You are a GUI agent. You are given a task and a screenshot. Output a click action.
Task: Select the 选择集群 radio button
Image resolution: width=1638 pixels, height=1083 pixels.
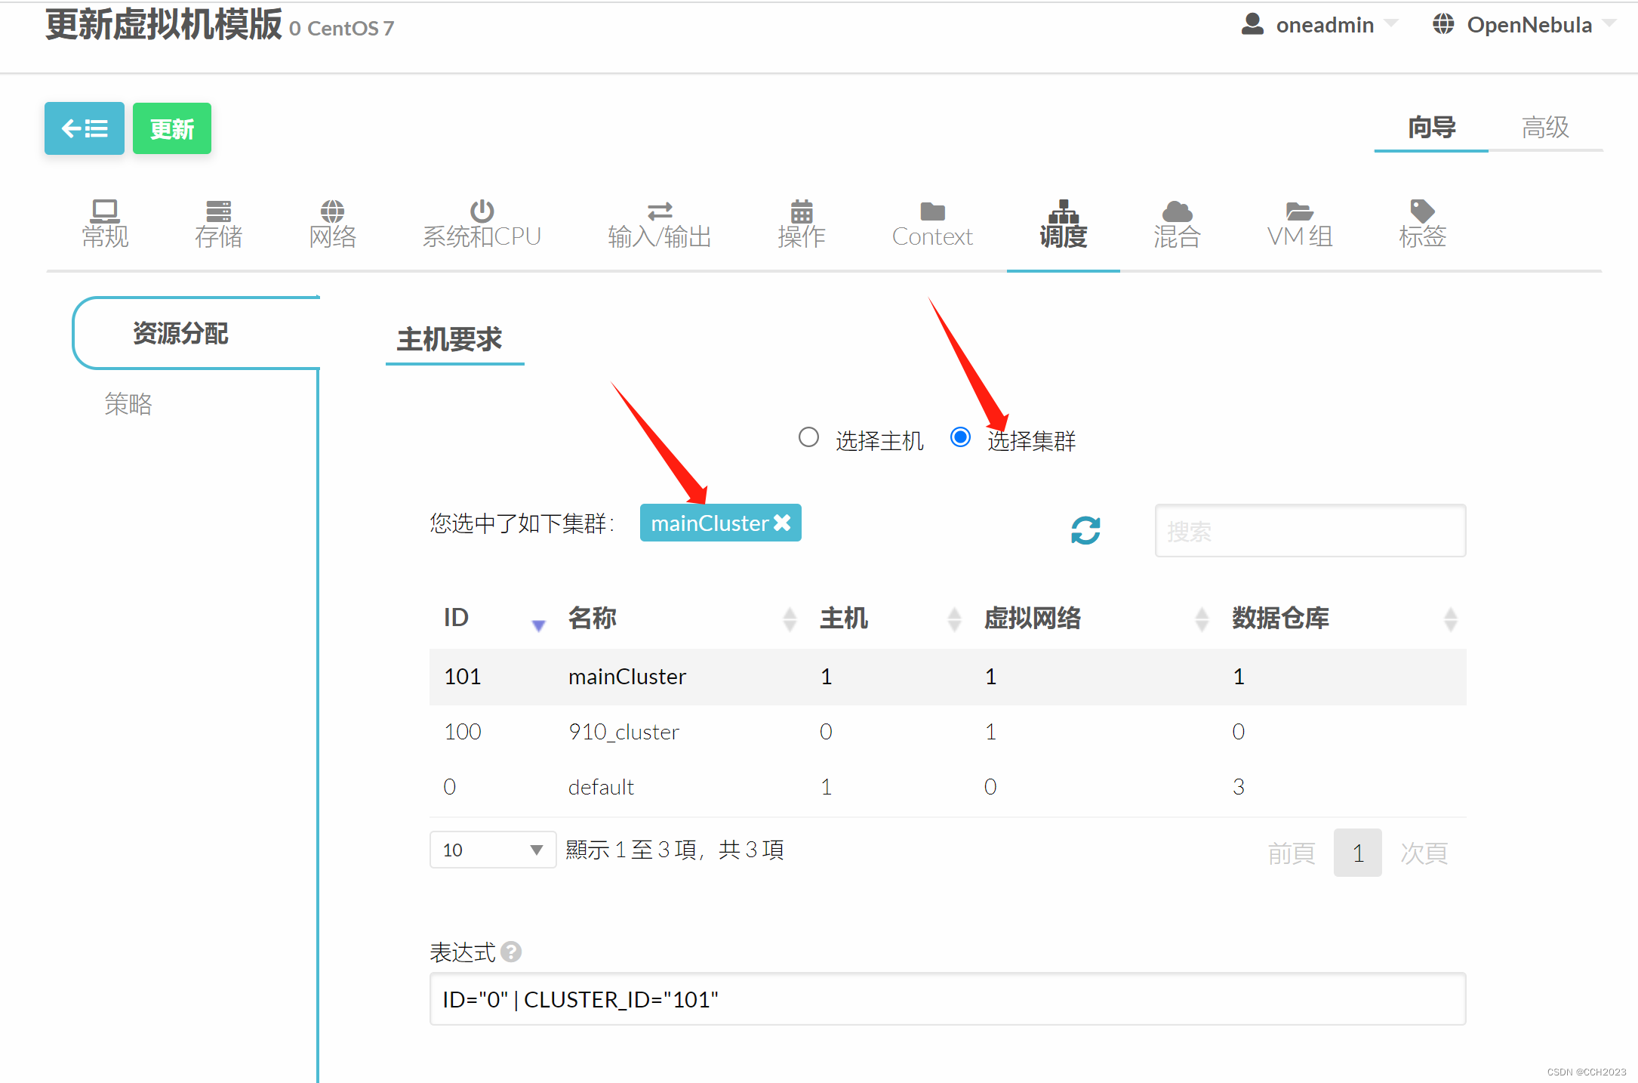click(x=960, y=437)
